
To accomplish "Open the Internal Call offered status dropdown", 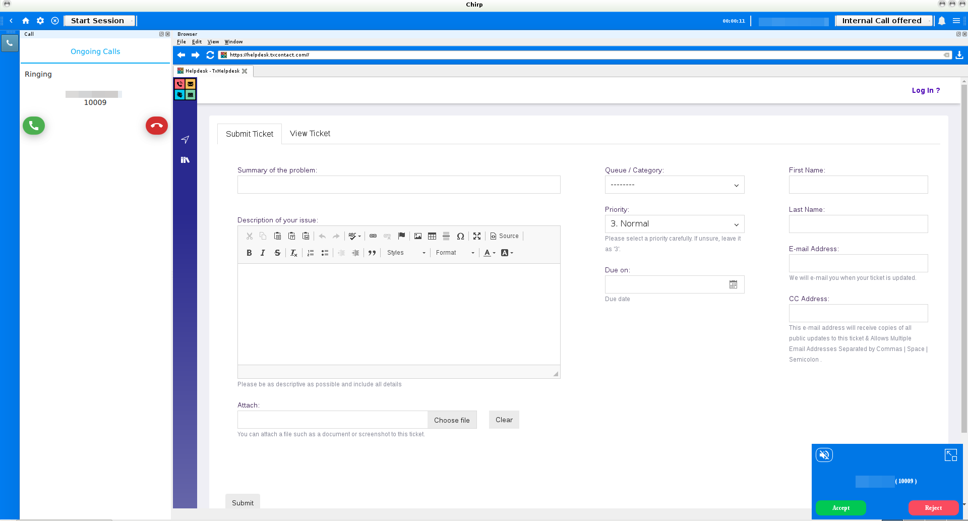I will 884,21.
